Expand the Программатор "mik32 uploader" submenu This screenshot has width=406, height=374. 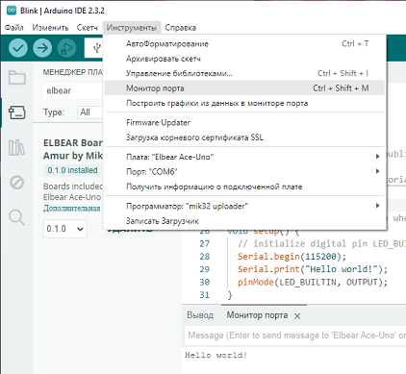pos(244,206)
